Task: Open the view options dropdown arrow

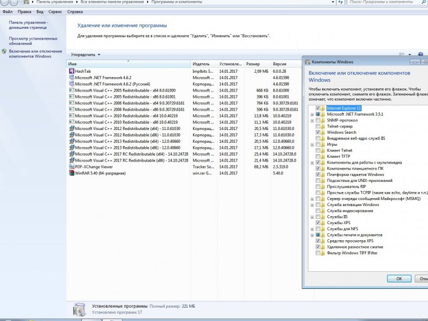Action: pos(410,55)
